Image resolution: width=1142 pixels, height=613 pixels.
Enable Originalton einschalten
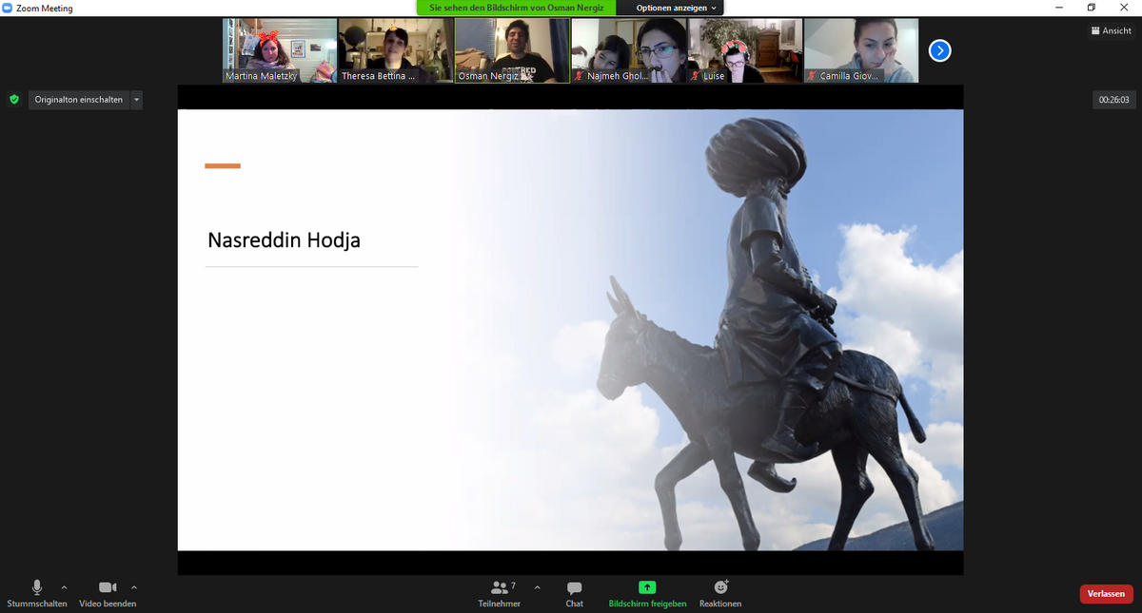[79, 99]
